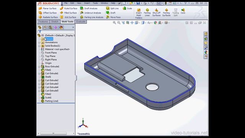Open the Design Library task pane tab
This screenshot has width=245, height=138.
[206, 38]
